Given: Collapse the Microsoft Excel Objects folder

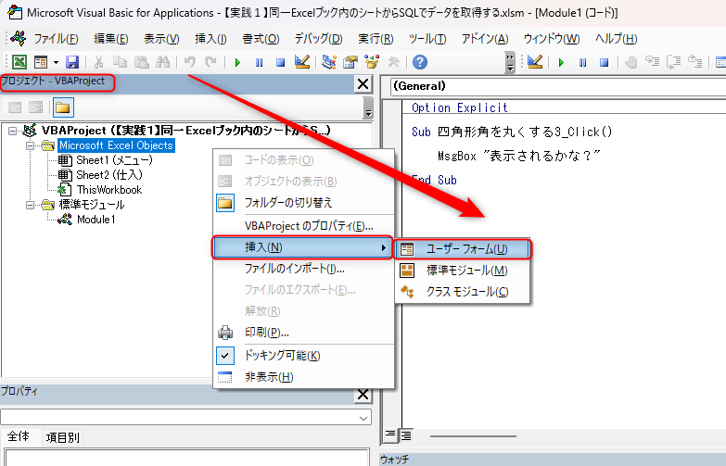Looking at the screenshot, I should pos(30,145).
